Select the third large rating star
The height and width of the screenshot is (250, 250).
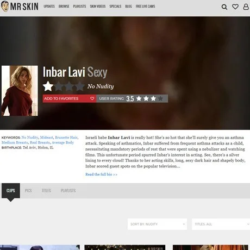[x=69, y=86]
